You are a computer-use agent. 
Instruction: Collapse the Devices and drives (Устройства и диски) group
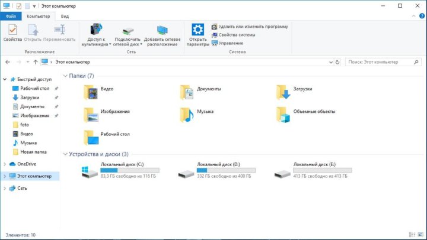pyautogui.click(x=65, y=154)
